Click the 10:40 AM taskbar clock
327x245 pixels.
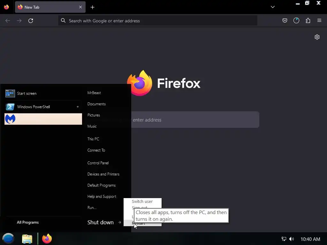point(310,239)
